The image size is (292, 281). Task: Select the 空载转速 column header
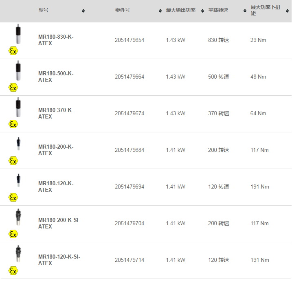pyautogui.click(x=218, y=10)
